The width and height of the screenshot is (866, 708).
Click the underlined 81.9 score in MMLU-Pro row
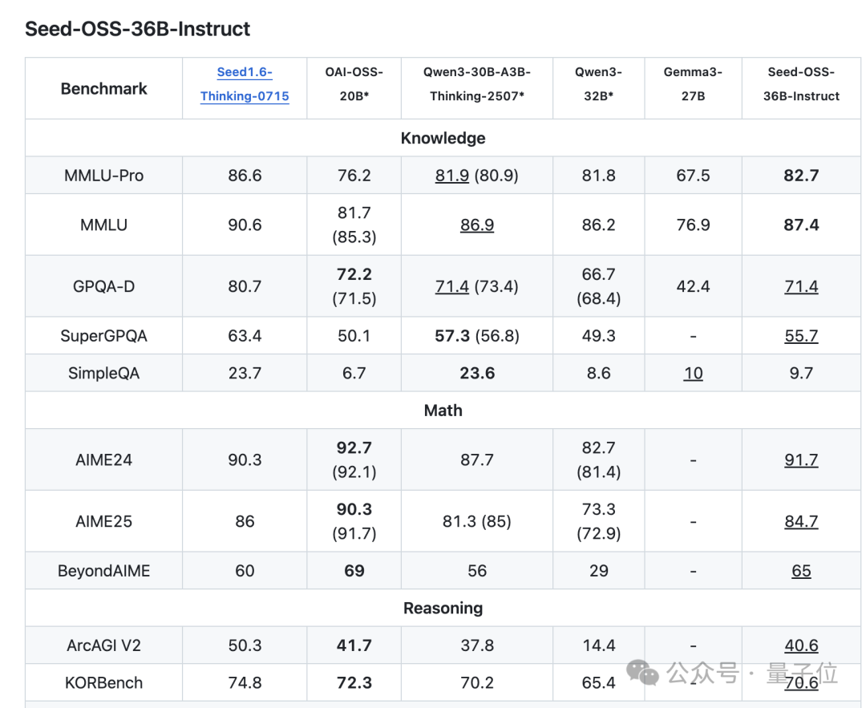point(452,176)
